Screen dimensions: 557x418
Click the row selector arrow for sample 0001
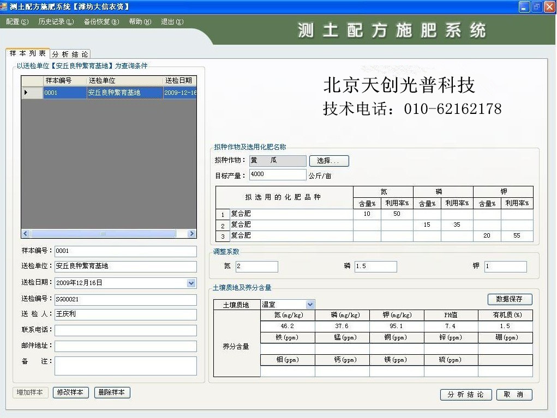(x=26, y=93)
